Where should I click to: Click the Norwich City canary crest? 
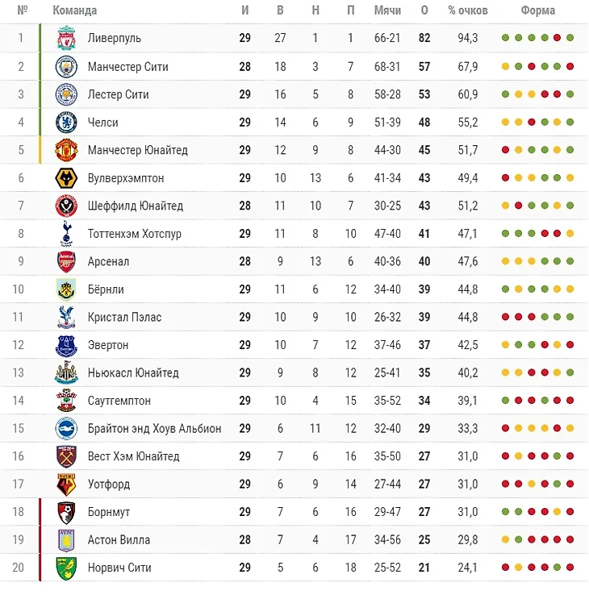click(x=65, y=568)
